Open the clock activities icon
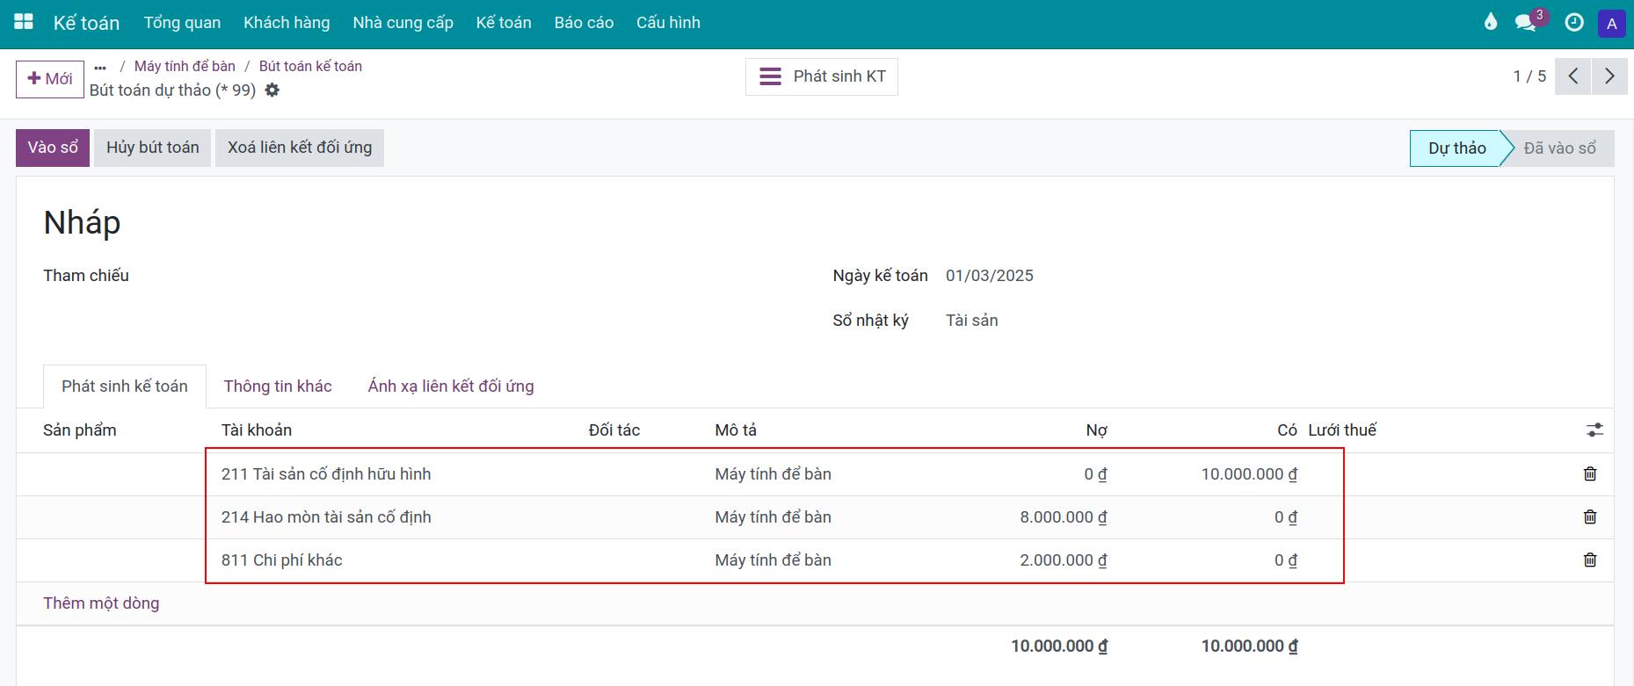1634x686 pixels. point(1574,23)
